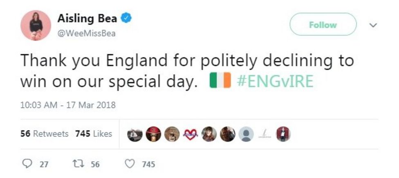Follow Aisling Bea

tap(323, 25)
